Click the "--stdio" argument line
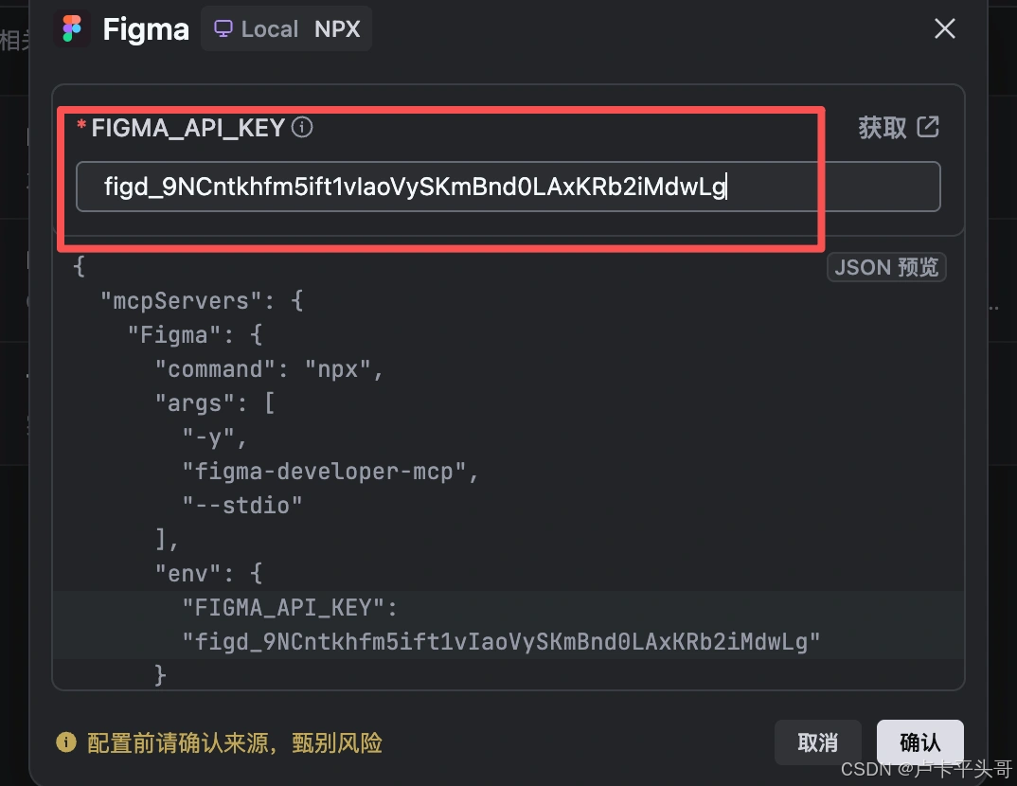 pyautogui.click(x=241, y=505)
